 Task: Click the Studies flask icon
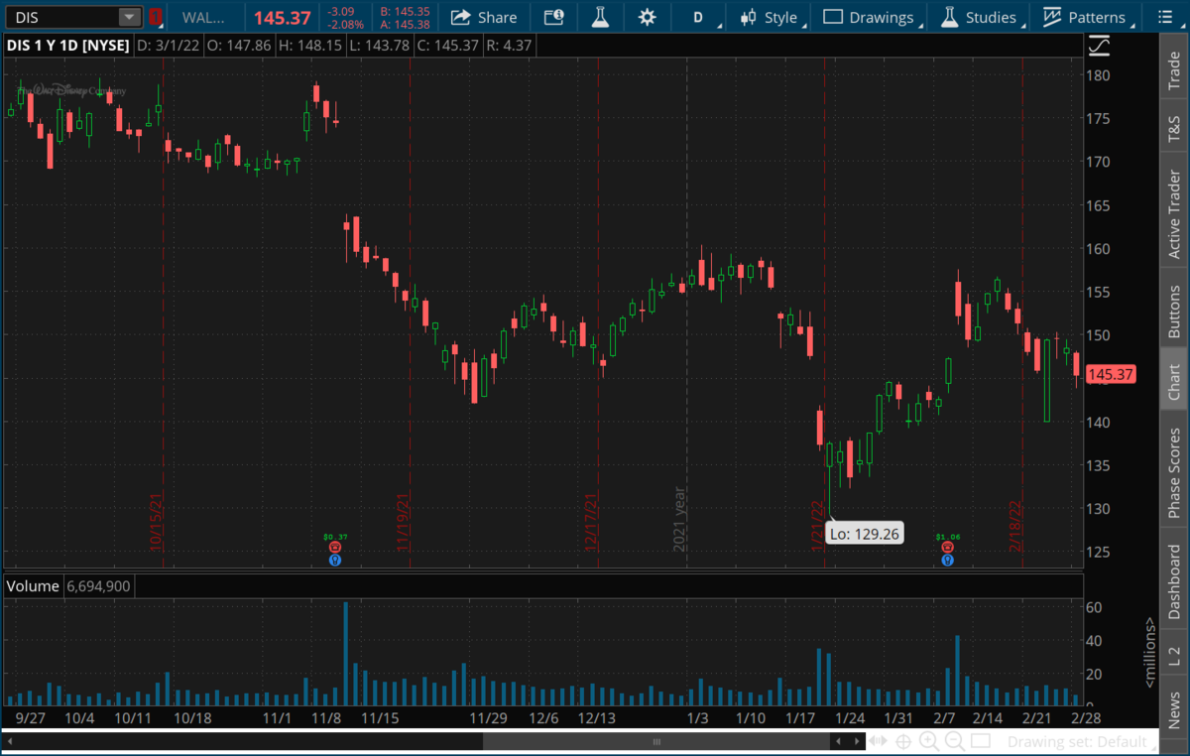point(949,17)
